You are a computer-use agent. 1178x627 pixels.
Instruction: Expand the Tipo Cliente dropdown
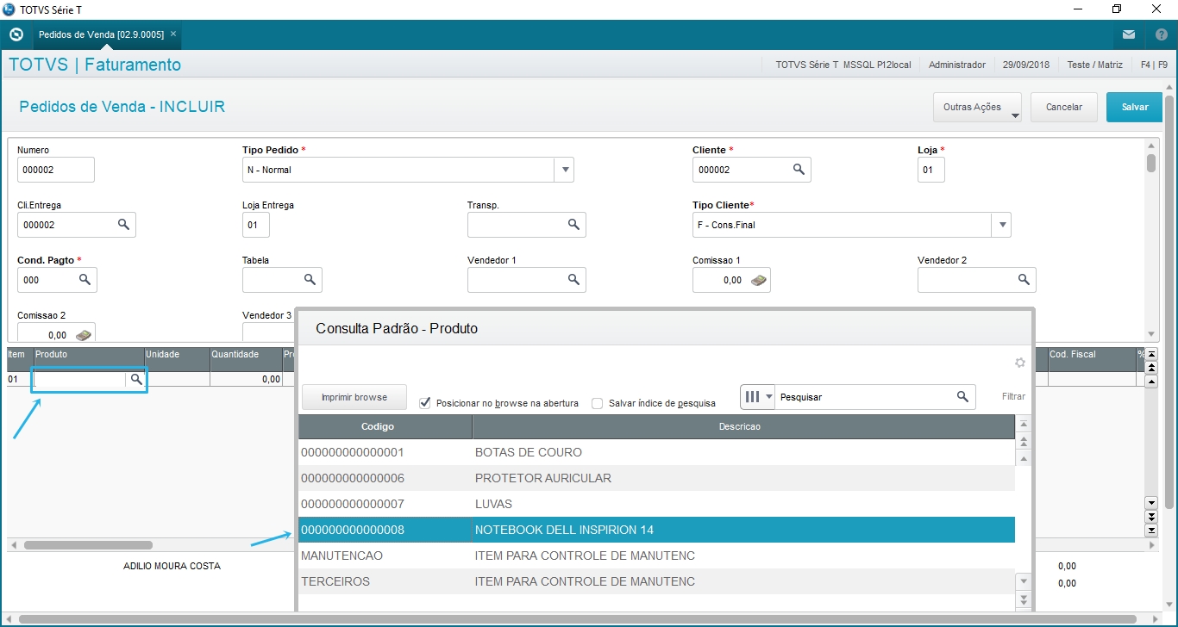(x=1001, y=225)
